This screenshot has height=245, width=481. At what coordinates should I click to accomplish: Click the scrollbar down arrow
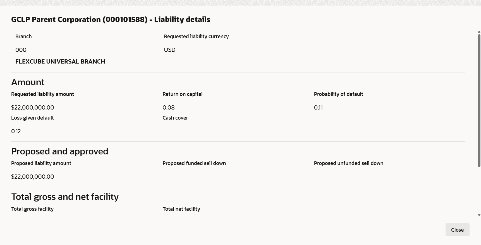(x=479, y=215)
